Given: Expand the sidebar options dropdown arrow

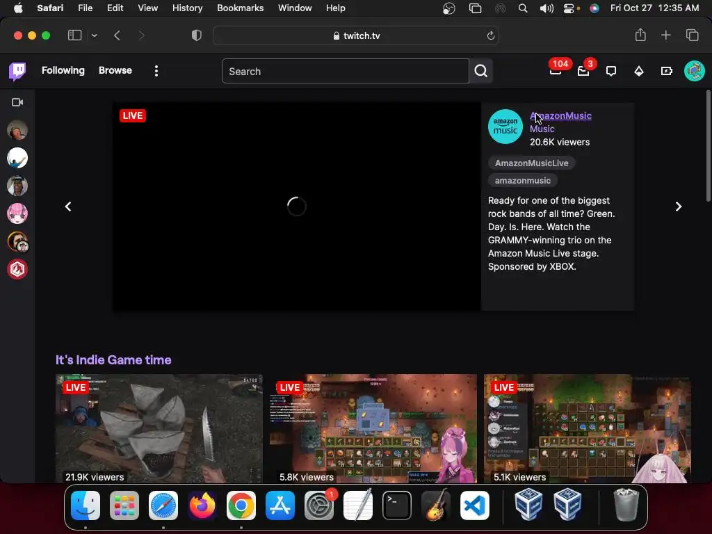Looking at the screenshot, I should tap(94, 35).
